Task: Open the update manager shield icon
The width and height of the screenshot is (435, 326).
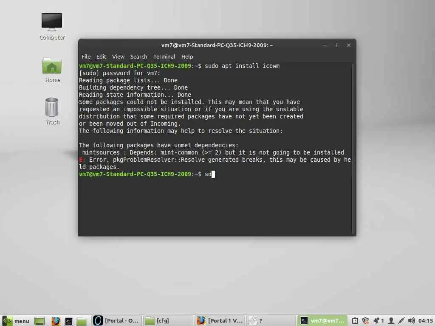Action: [365, 321]
